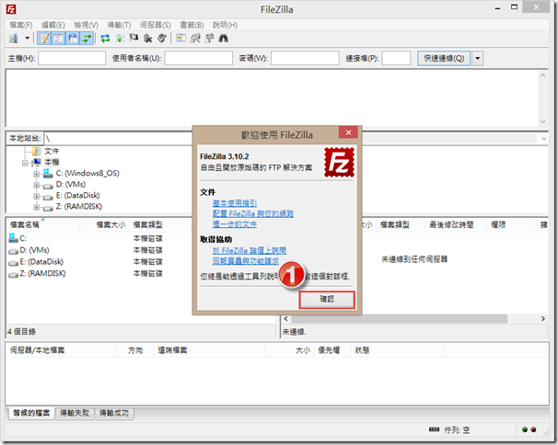The width and height of the screenshot is (558, 445).
Task: Open the 配置 FileZilla 與您的網路 link
Action: pyautogui.click(x=253, y=213)
